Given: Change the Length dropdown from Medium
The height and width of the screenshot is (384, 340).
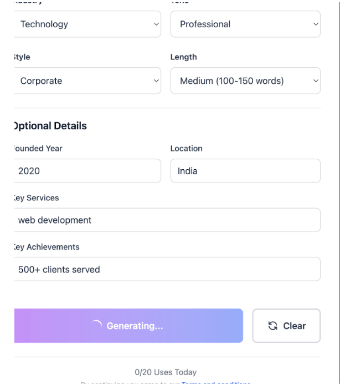Looking at the screenshot, I should point(244,81).
